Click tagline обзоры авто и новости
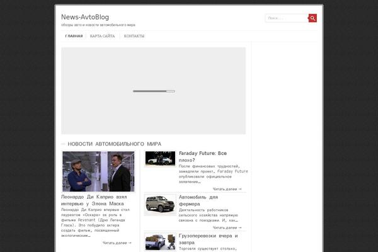Image resolution: width=378 pixels, height=252 pixels. click(98, 25)
